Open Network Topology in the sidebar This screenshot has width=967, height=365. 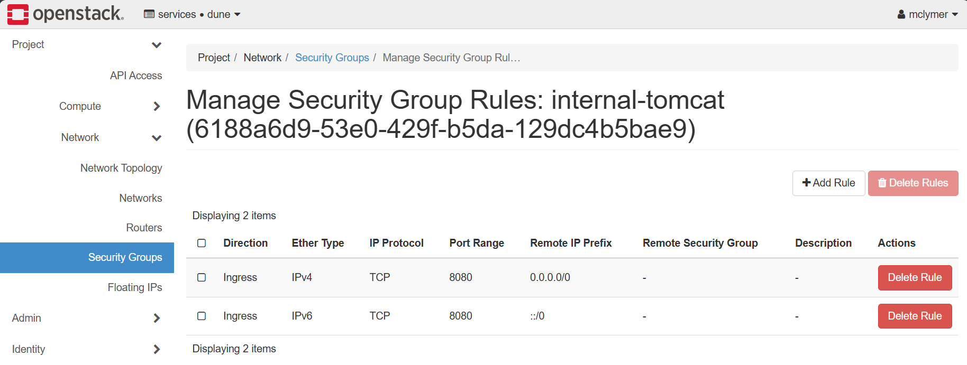(x=121, y=168)
